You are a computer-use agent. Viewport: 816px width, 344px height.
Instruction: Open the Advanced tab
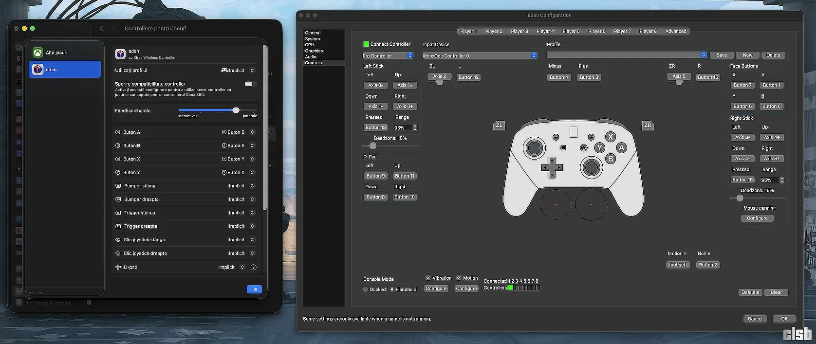tap(675, 31)
